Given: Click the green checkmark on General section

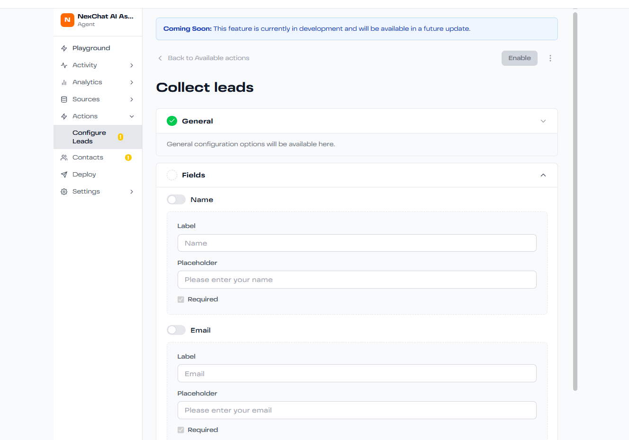Looking at the screenshot, I should pyautogui.click(x=172, y=121).
